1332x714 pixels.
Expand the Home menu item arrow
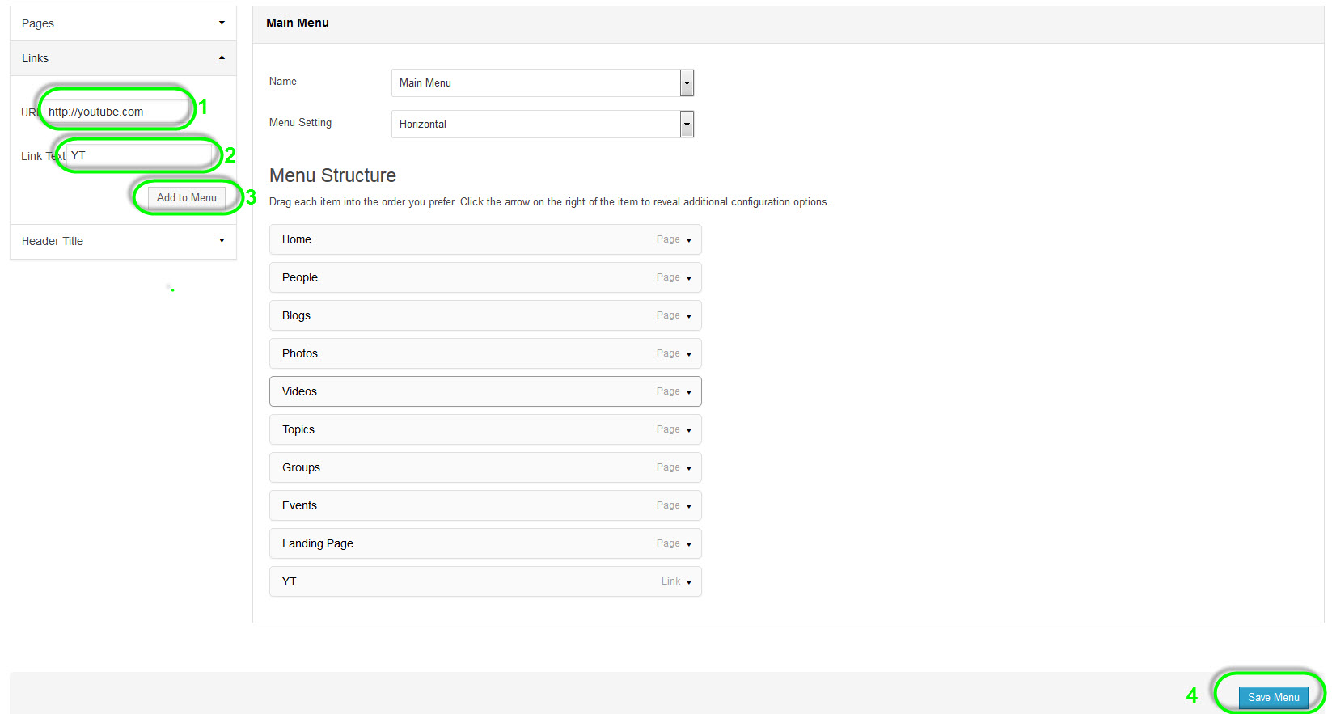[x=689, y=240]
